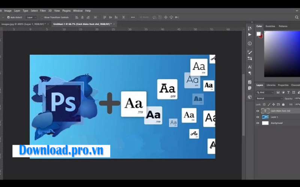Click the search magnifier icon

tap(297, 17)
